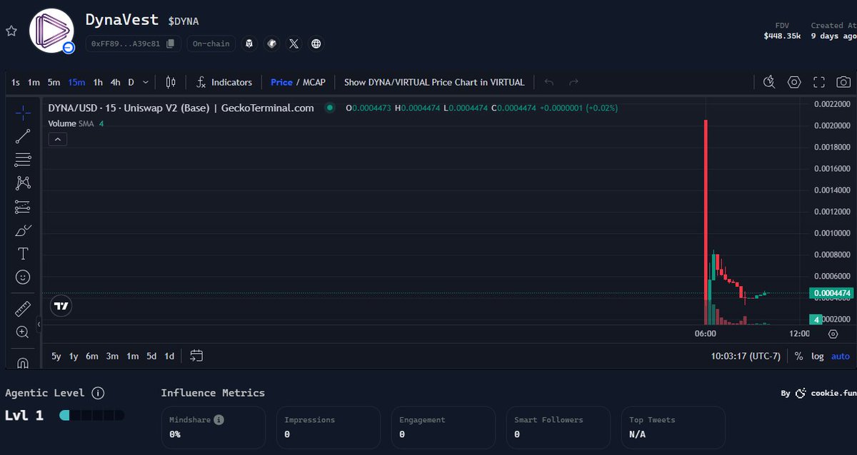Select the 5m timeframe
Image resolution: width=857 pixels, height=455 pixels.
click(54, 82)
